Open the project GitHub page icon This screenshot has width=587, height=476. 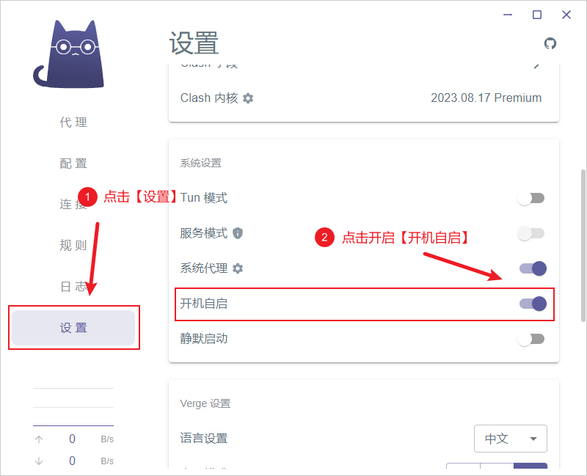tap(550, 43)
